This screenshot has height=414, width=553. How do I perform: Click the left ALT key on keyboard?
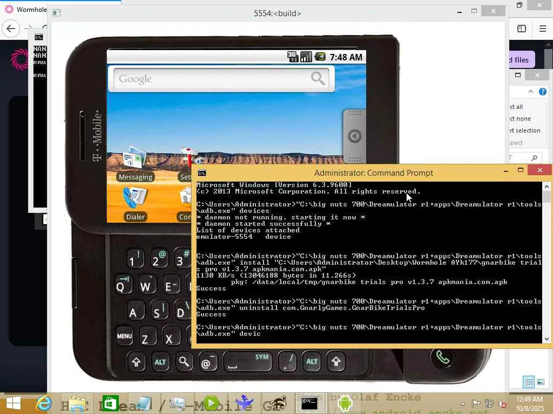(160, 362)
